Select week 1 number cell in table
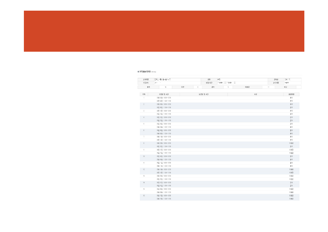The image size is (328, 232). tap(144, 98)
